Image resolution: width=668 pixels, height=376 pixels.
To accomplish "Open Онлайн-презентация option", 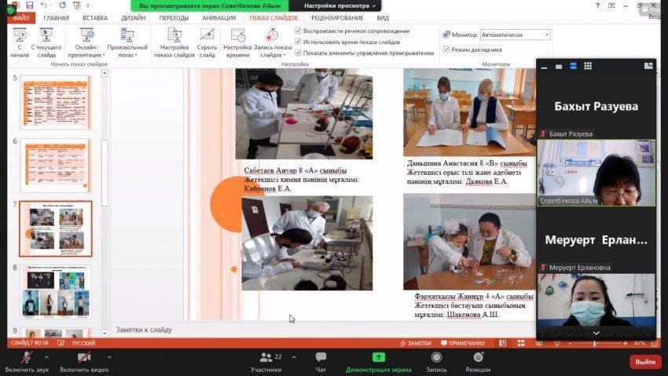I will tap(86, 42).
